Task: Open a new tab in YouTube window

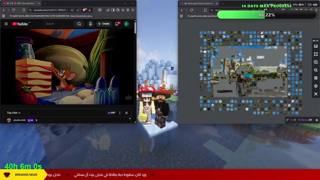Action: [x=45, y=3]
